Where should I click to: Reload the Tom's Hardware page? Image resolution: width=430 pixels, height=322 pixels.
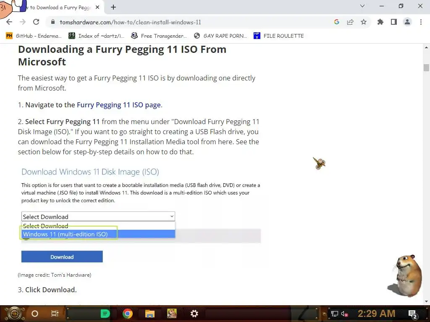point(36,22)
